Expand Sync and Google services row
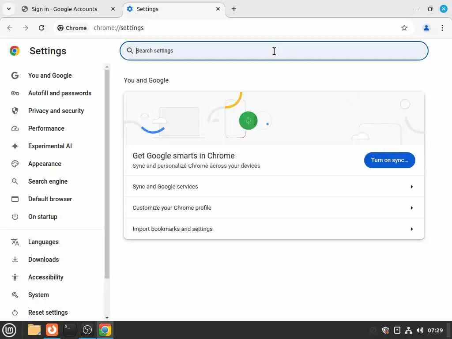The height and width of the screenshot is (339, 452). (x=274, y=187)
